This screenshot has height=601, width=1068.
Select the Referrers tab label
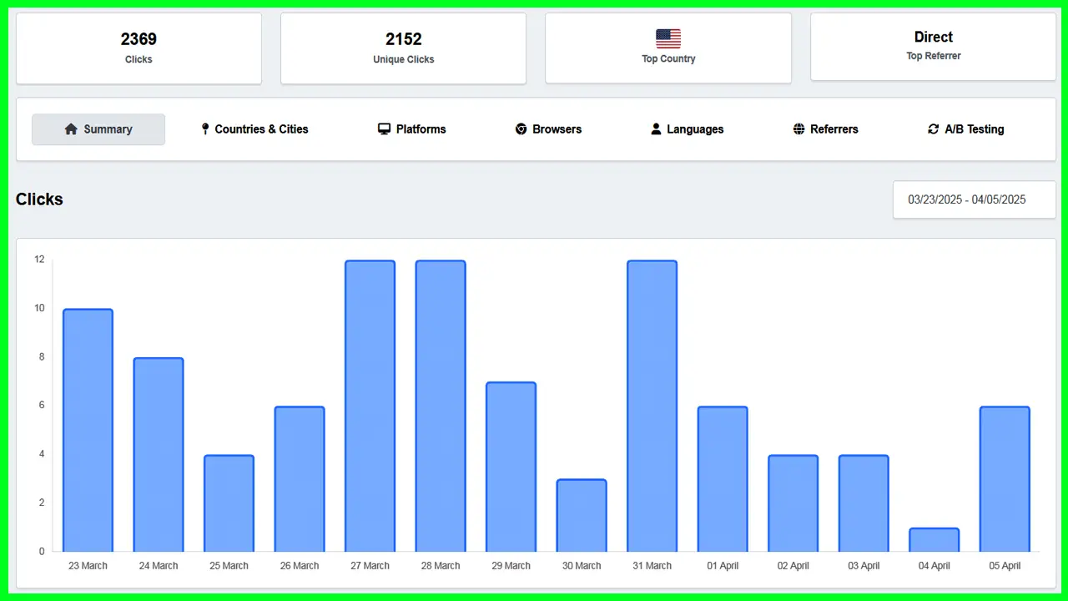pyautogui.click(x=834, y=129)
